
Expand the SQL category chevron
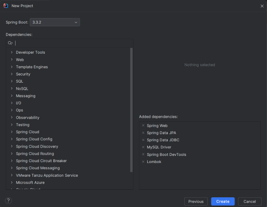click(x=12, y=81)
